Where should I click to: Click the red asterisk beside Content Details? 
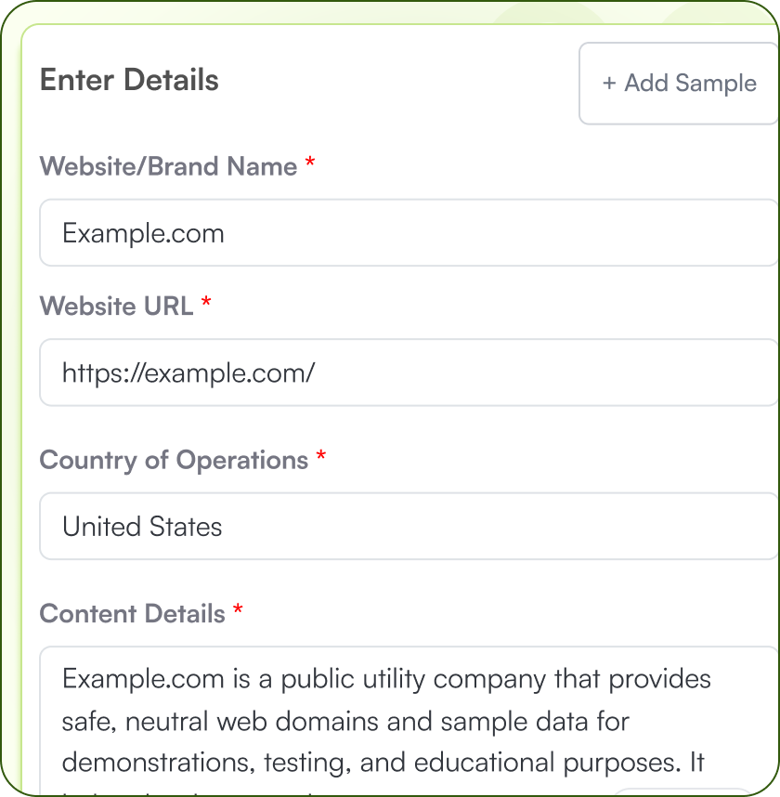tap(238, 608)
